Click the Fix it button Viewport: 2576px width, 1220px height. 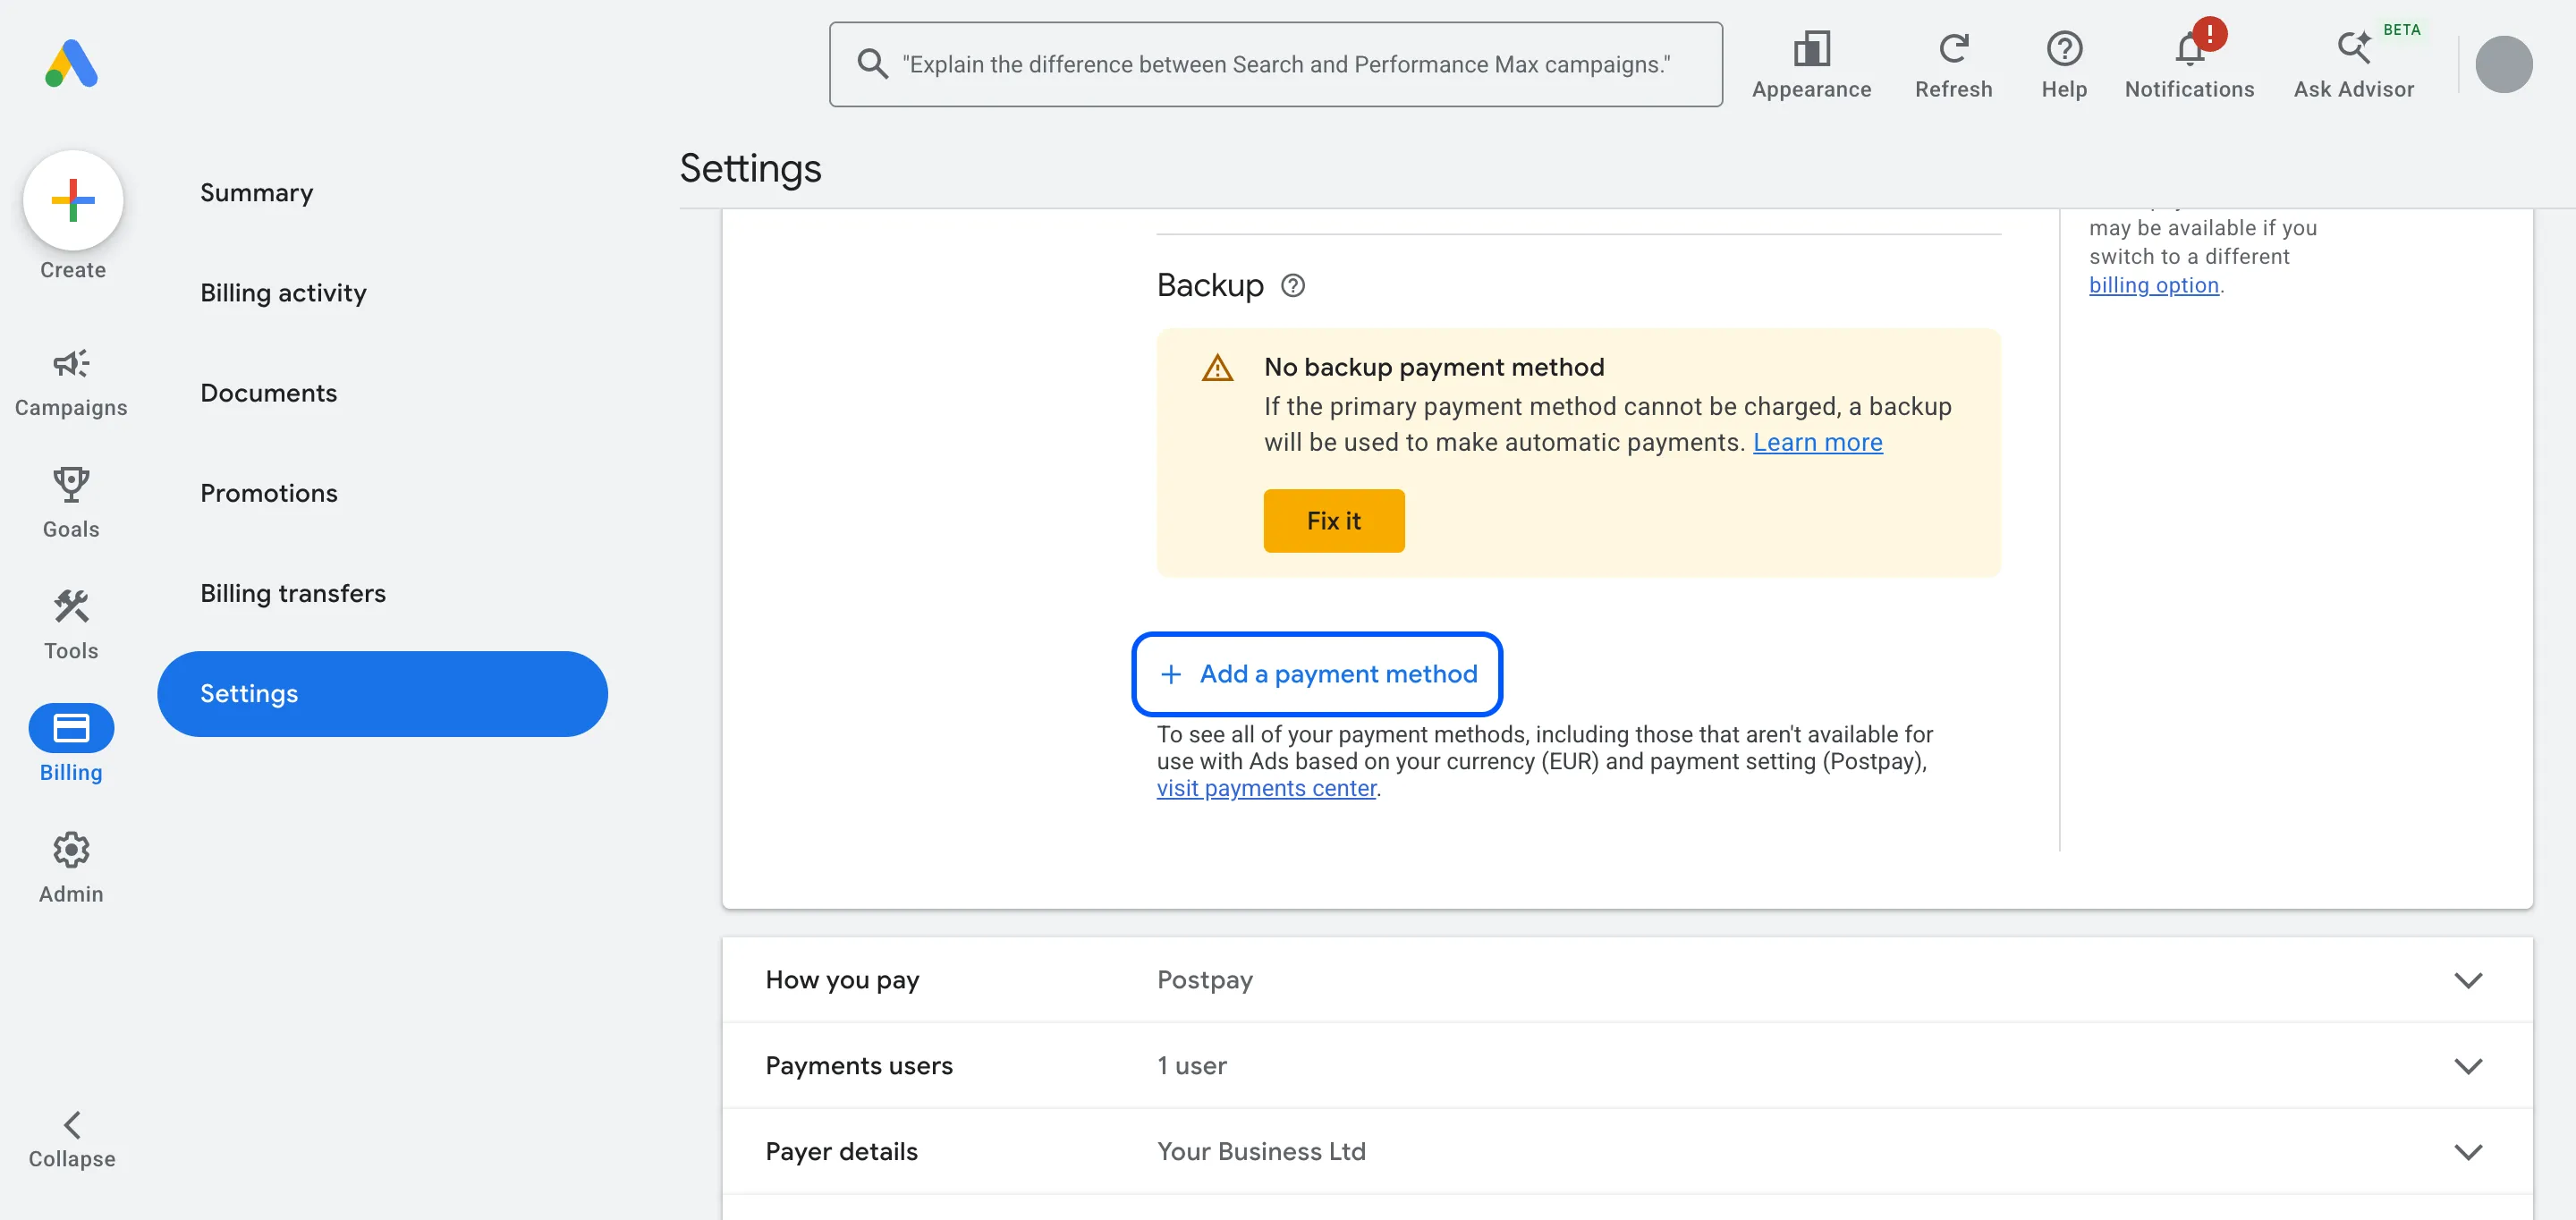tap(1333, 521)
